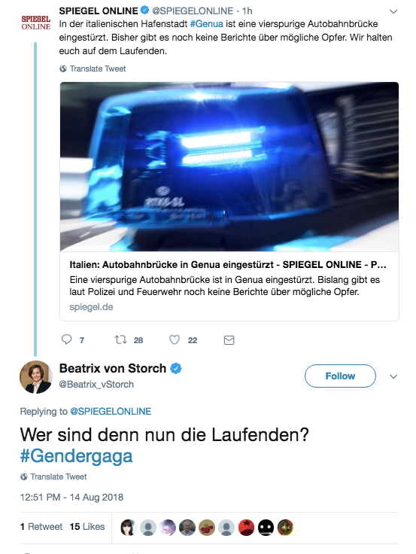Like the tweet with heart icon
The width and height of the screenshot is (416, 554).
[175, 339]
